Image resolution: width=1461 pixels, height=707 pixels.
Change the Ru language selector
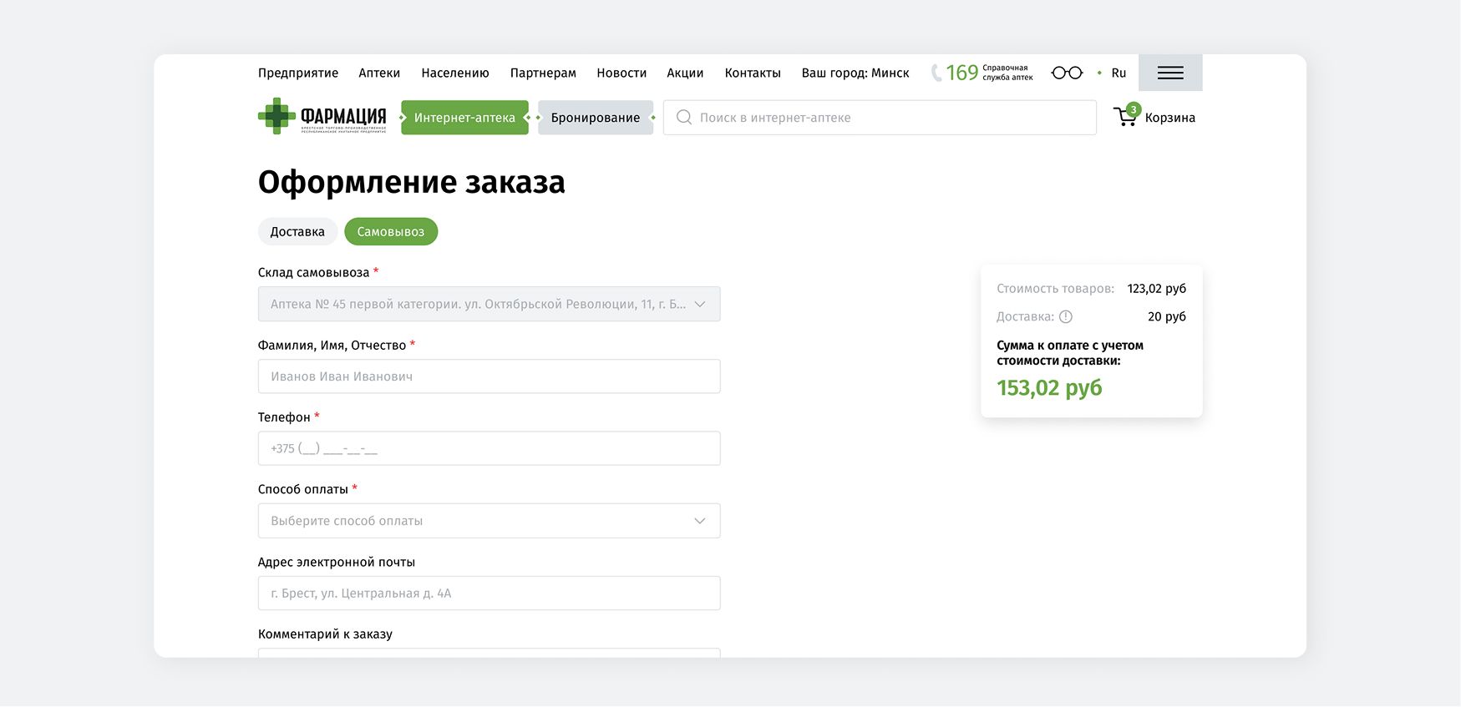[x=1119, y=73]
